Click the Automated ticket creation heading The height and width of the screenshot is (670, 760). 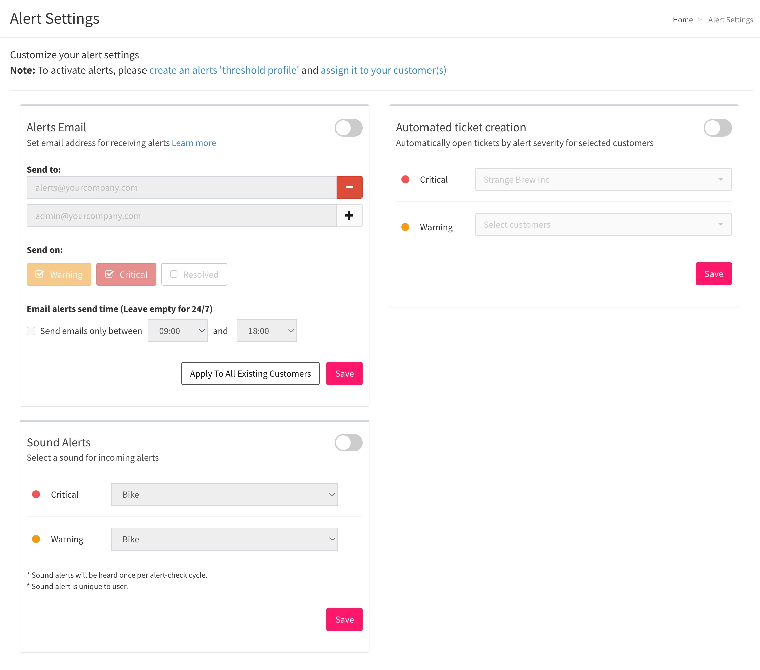(461, 127)
